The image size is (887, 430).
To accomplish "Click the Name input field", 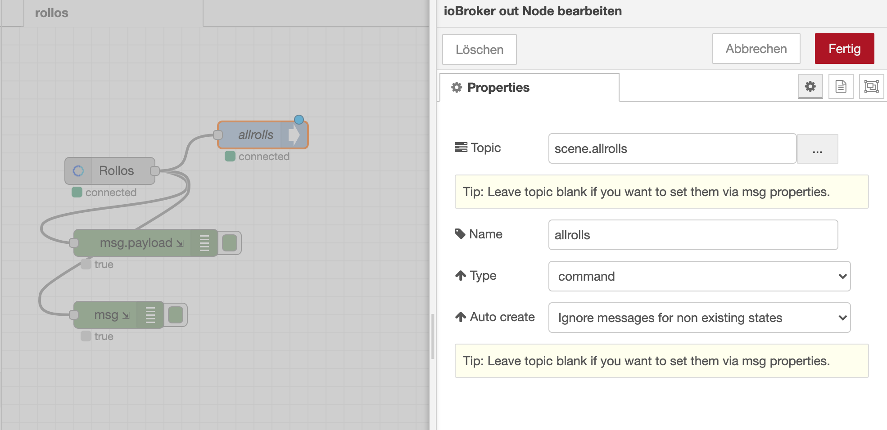I will click(693, 235).
